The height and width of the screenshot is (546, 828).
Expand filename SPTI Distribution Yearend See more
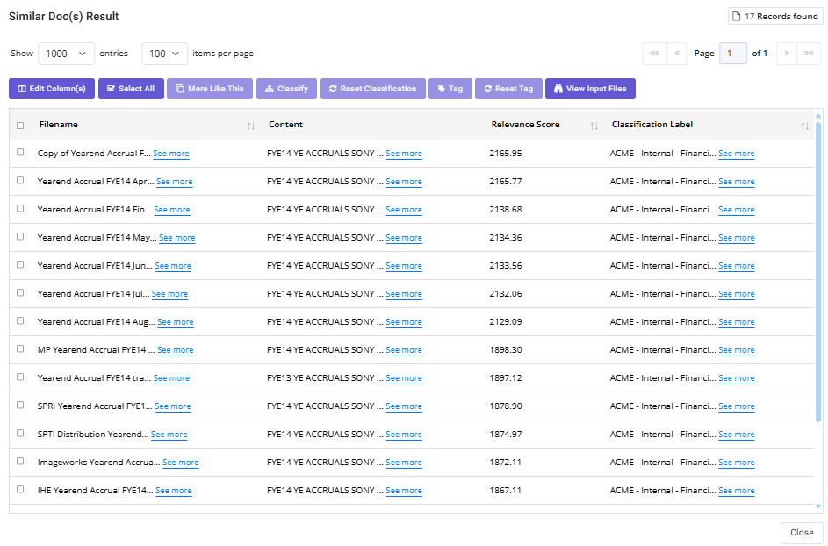point(169,435)
